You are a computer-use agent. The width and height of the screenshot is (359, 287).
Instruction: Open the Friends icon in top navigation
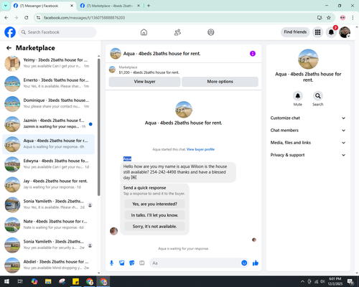177,32
